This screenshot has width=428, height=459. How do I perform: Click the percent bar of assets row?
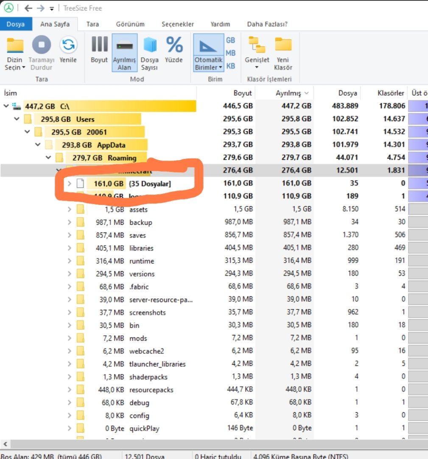418,209
